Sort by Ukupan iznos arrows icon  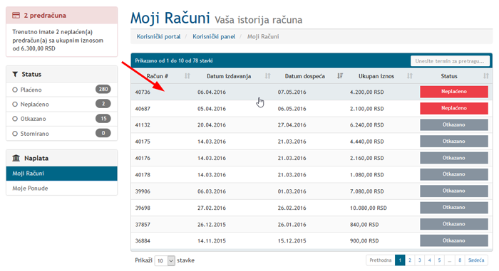coord(410,76)
